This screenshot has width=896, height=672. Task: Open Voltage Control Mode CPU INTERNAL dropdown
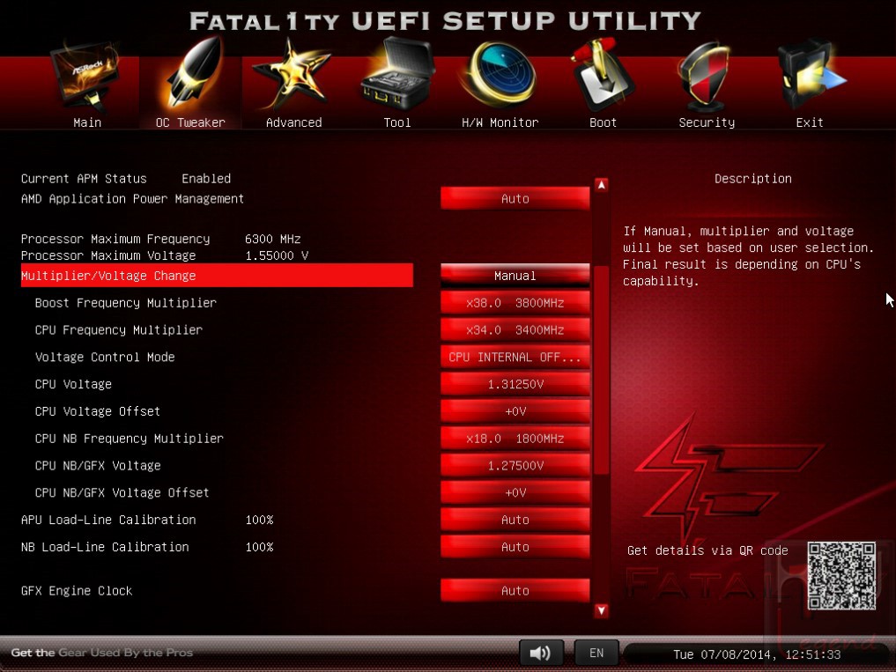515,358
